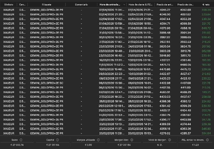
Task: Select the Margen utilizado value € 0.00
Action: tap(88, 145)
